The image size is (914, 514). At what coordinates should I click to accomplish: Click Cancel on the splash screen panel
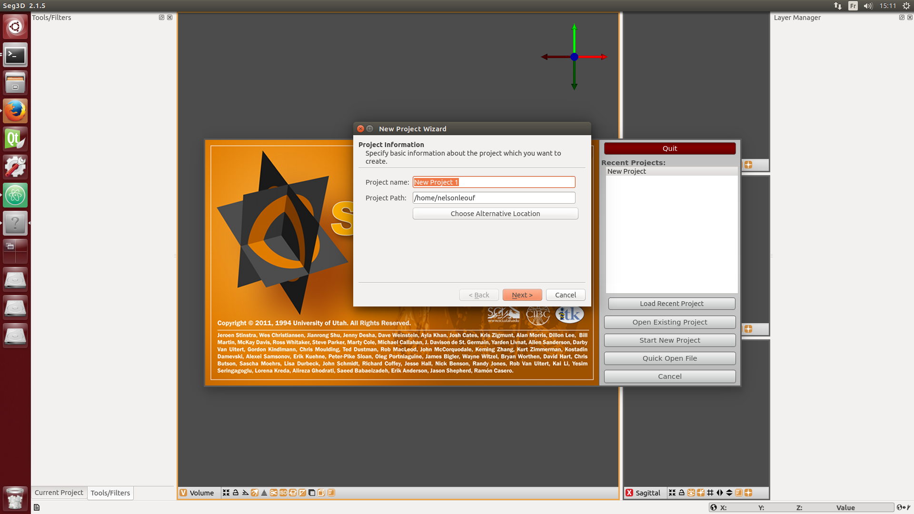click(670, 376)
